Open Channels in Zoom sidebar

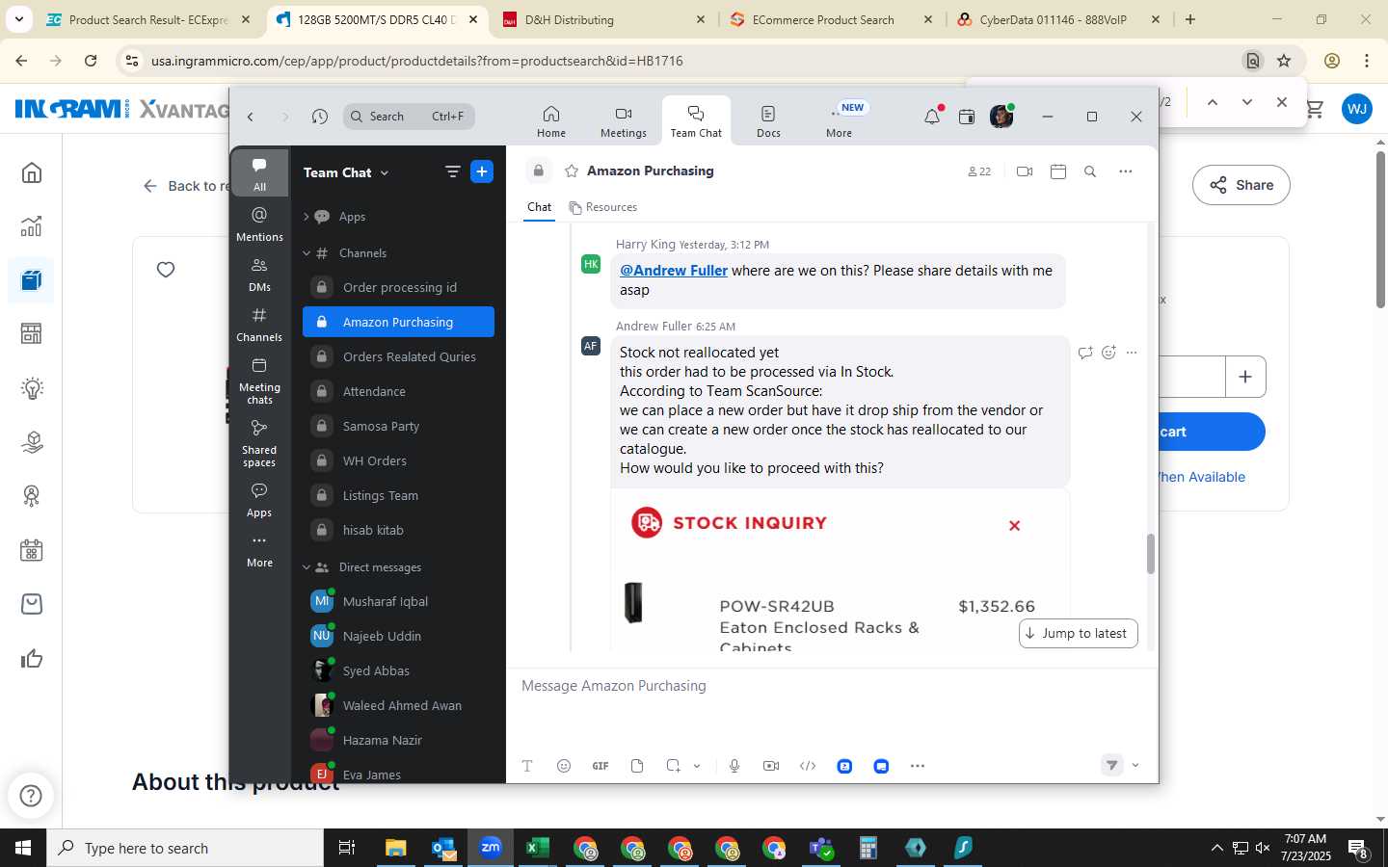point(259,324)
